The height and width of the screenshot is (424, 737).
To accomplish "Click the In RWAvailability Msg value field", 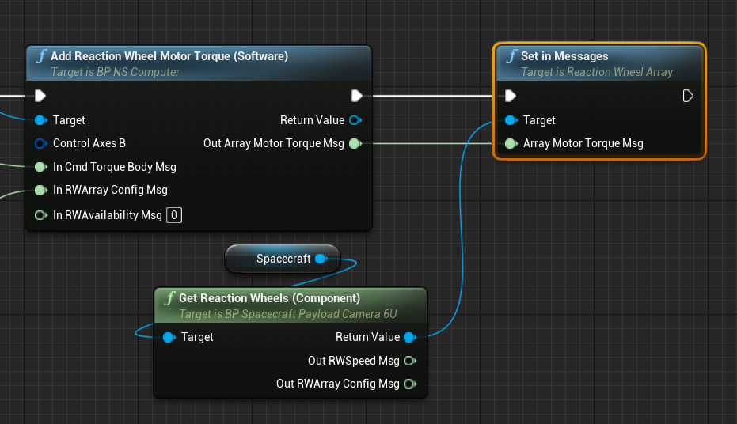I will point(174,215).
